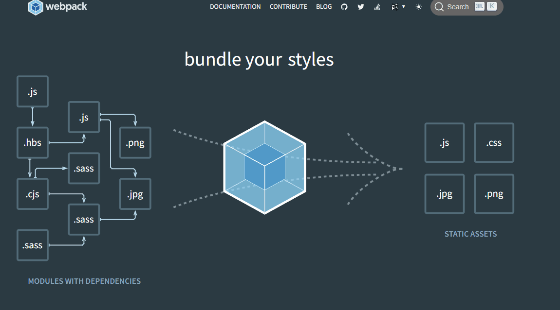Image resolution: width=560 pixels, height=310 pixels.
Task: Select the .hbs module box in the diagram
Action: coord(33,142)
